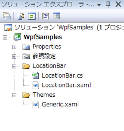Click the Themes folder icon
Image resolution: width=124 pixels, height=131 pixels.
click(26, 95)
